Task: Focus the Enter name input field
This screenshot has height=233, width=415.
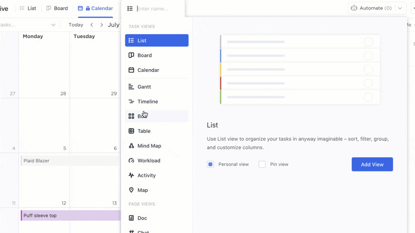Action: pyautogui.click(x=158, y=9)
